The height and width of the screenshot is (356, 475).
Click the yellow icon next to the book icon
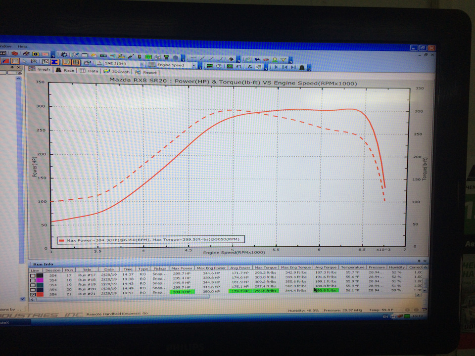point(36,54)
